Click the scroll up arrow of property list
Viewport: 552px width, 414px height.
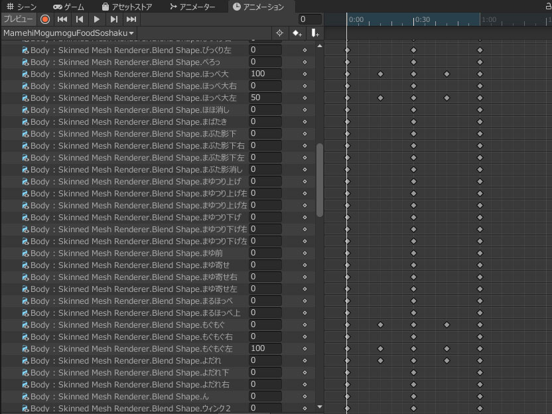click(320, 46)
